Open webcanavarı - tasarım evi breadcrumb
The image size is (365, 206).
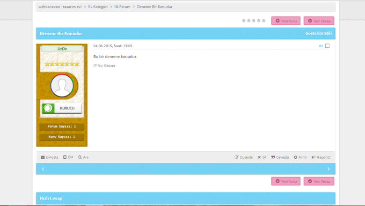(60, 7)
